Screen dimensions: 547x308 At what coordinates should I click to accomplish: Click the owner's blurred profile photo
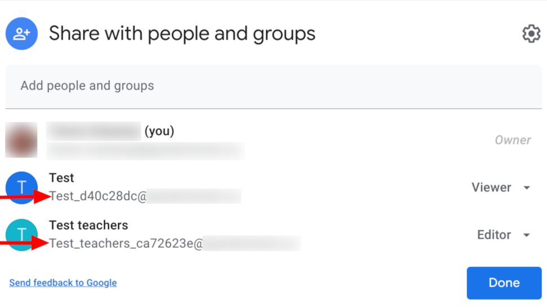21,140
